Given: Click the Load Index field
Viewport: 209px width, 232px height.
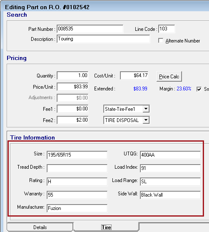Looking at the screenshot, I should point(170,168).
